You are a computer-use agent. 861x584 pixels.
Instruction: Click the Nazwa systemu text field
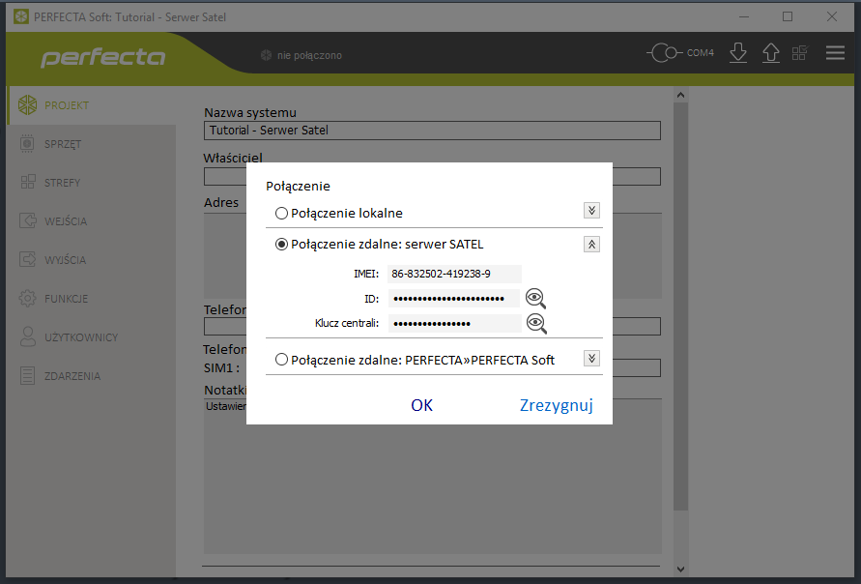pyautogui.click(x=432, y=131)
